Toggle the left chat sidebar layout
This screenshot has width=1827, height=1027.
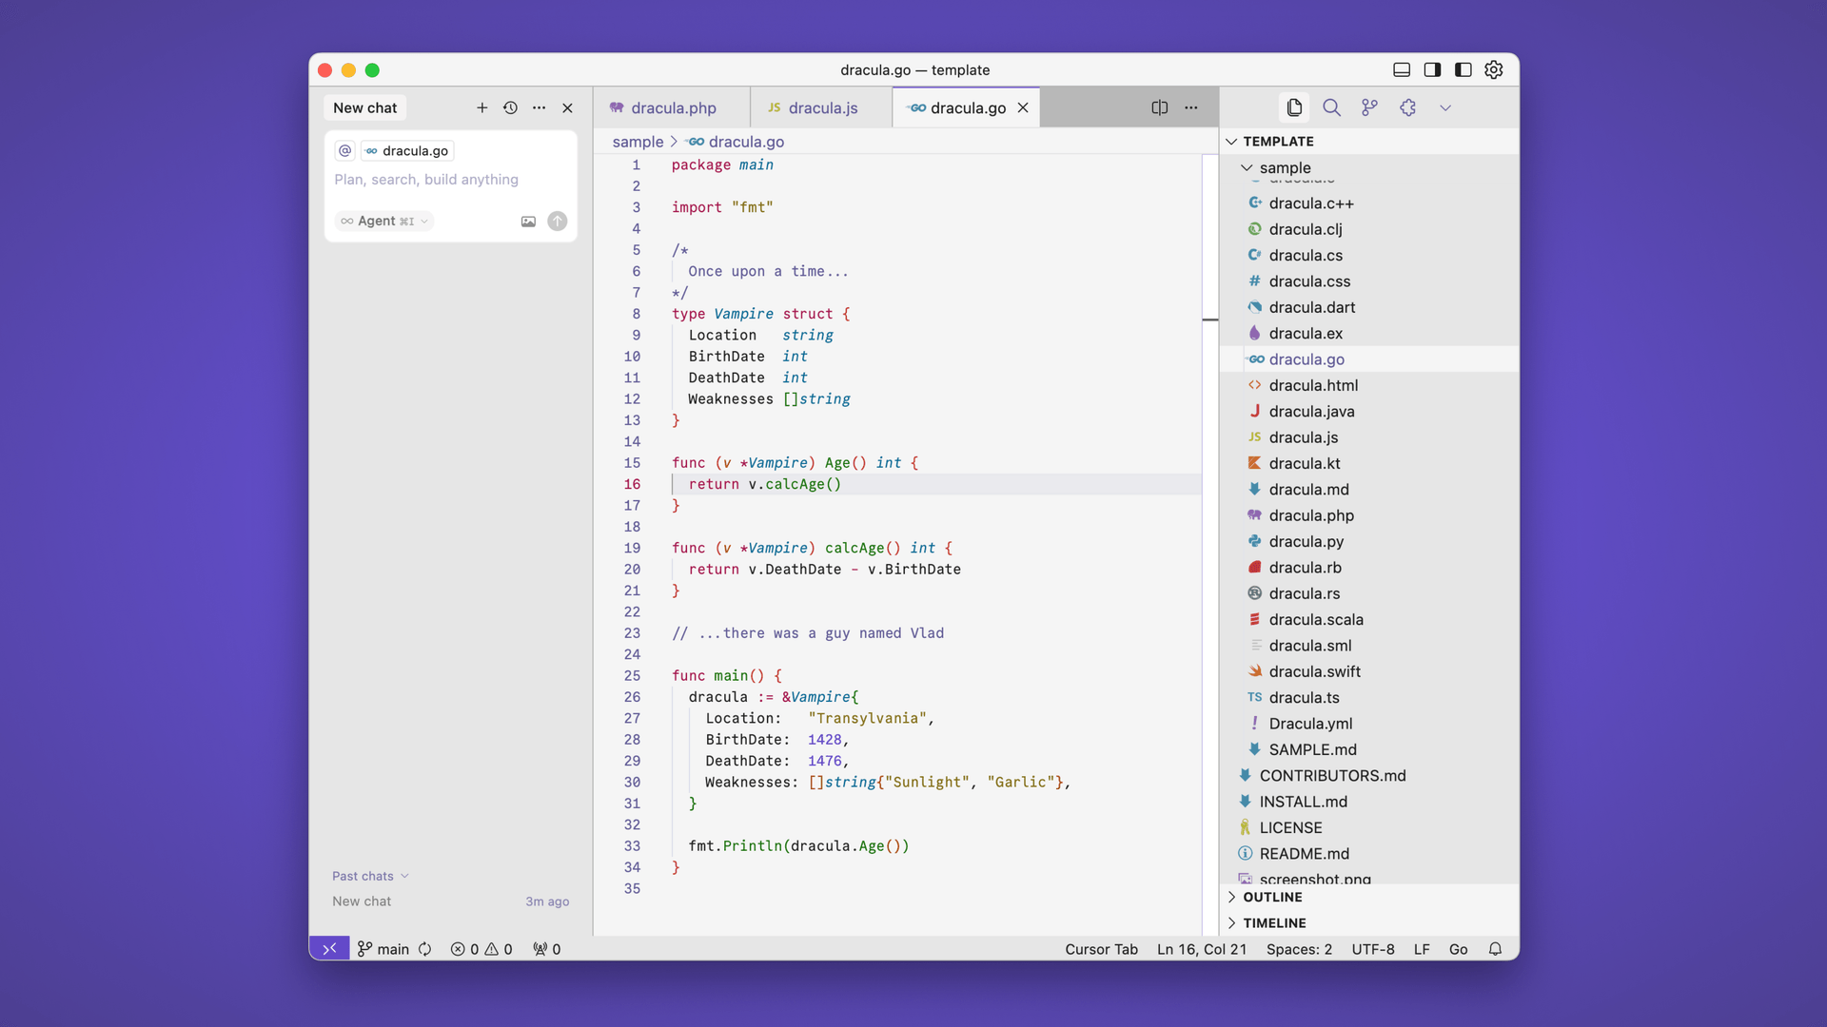1464,69
